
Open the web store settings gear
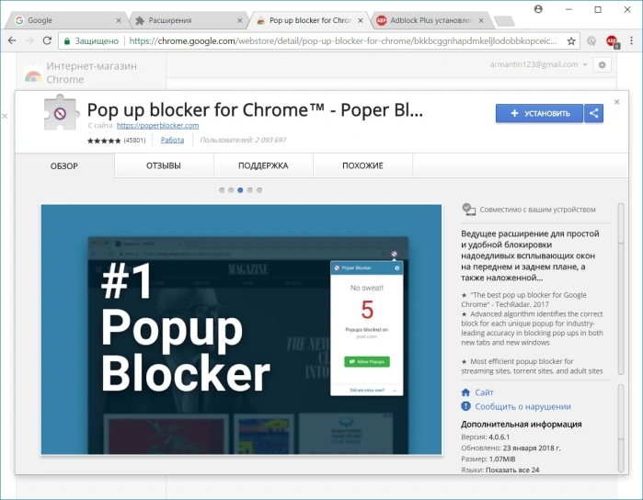tap(602, 64)
